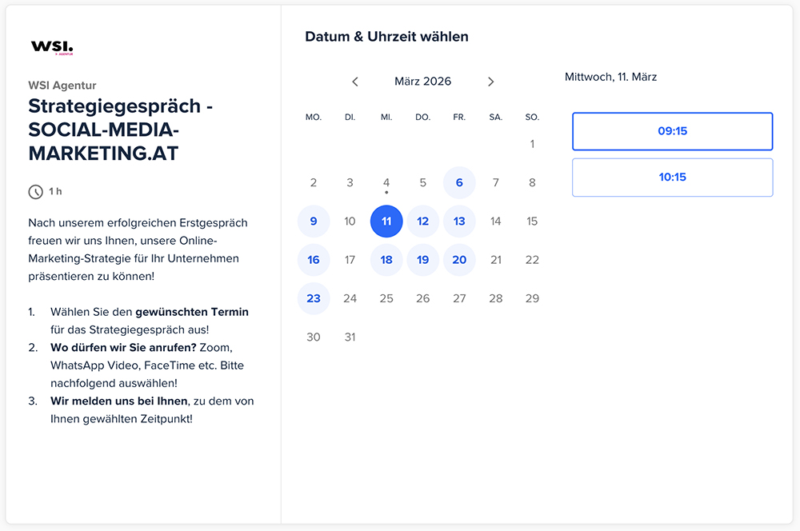This screenshot has height=531, width=800.
Task: Click the date 21
Action: [x=496, y=260]
